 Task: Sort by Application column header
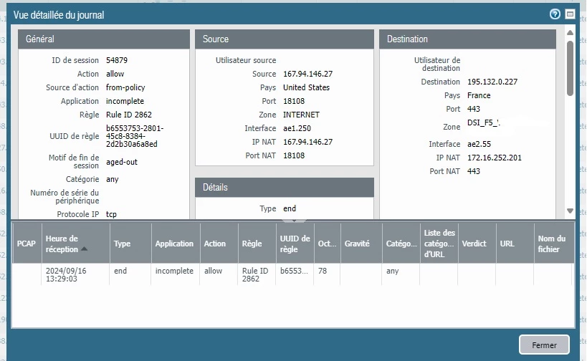click(x=176, y=244)
